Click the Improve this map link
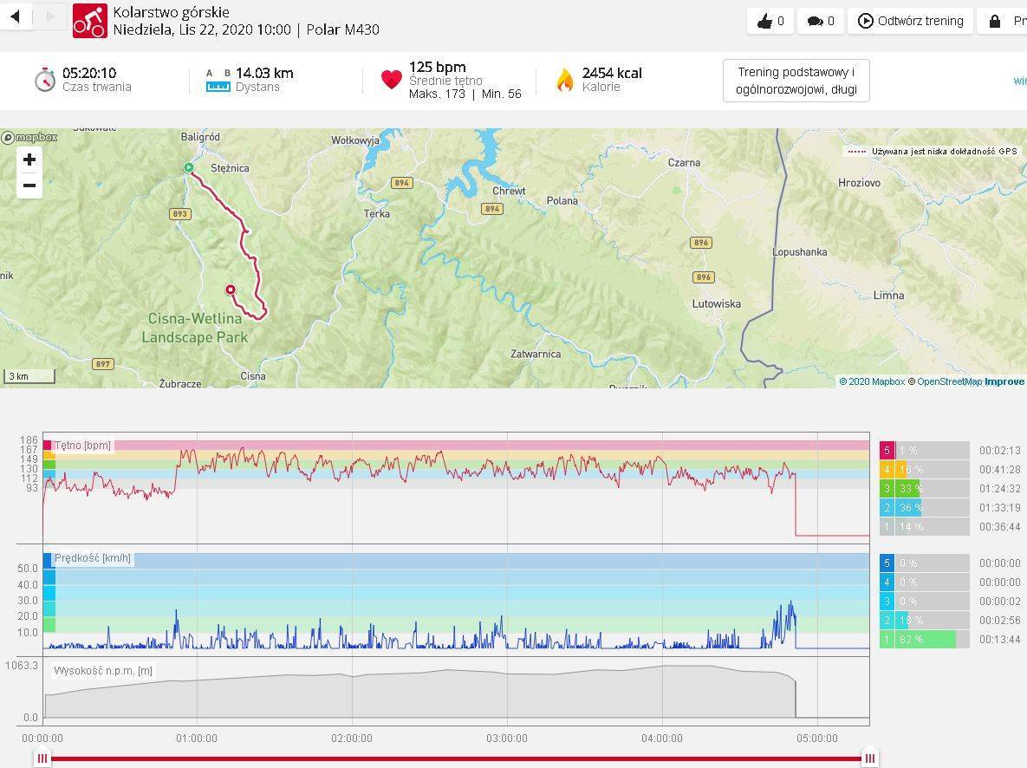The width and height of the screenshot is (1027, 768). pos(1004,381)
